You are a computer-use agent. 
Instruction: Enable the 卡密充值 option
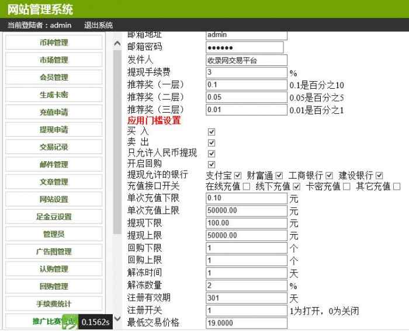[346, 187]
